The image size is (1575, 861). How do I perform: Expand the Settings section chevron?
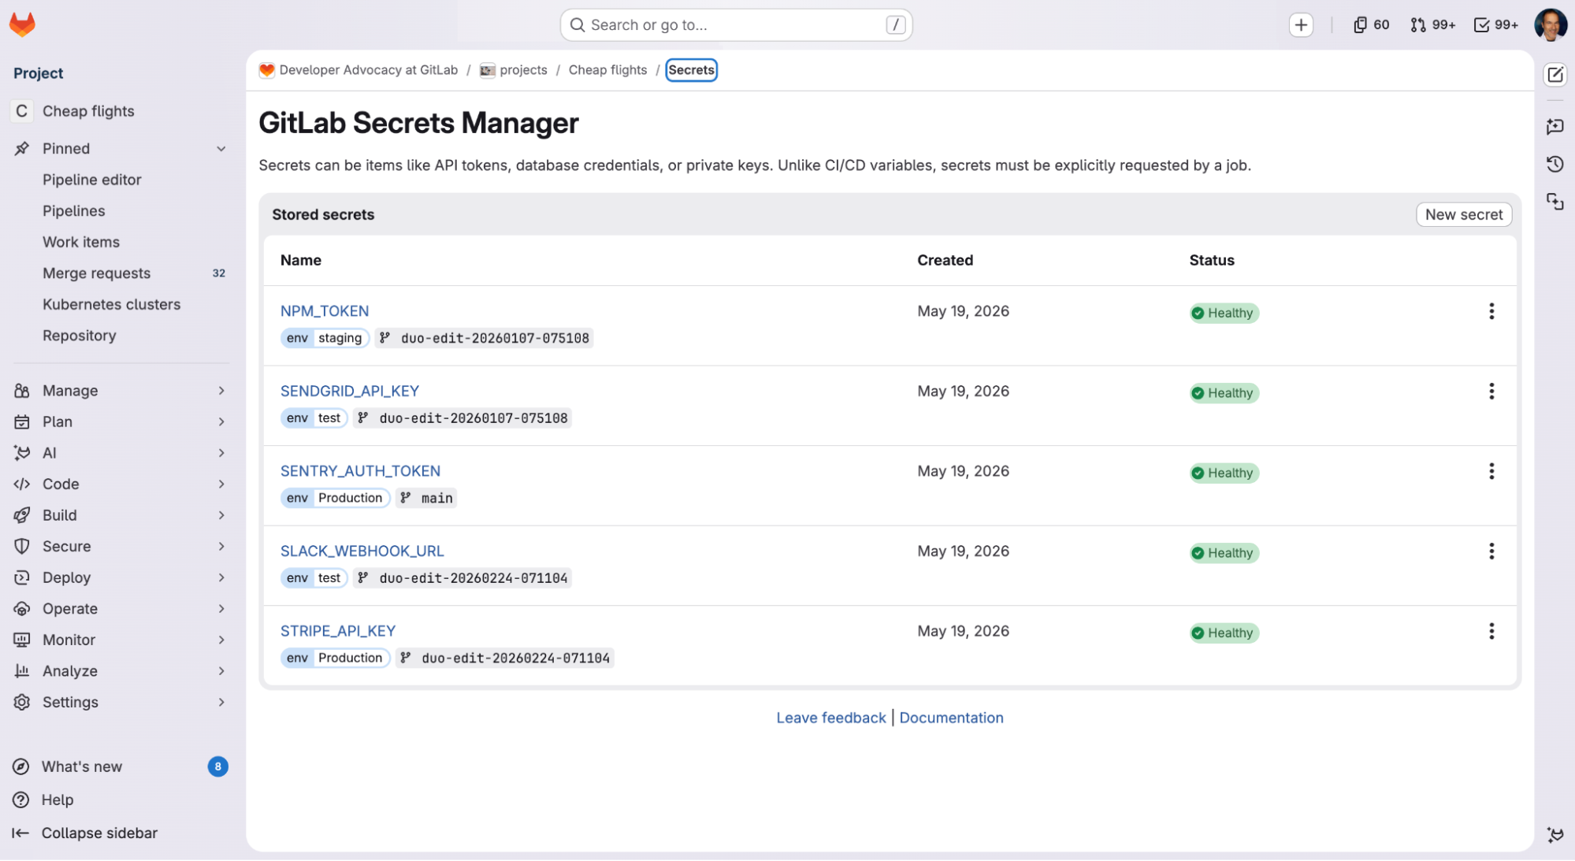(x=221, y=702)
